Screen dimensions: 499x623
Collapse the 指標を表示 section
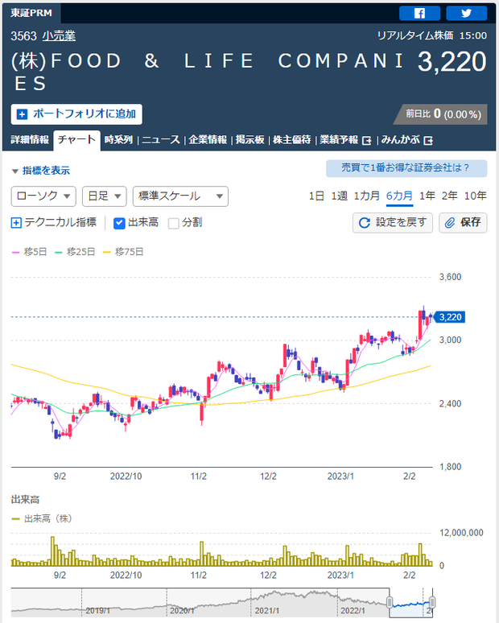pos(40,171)
